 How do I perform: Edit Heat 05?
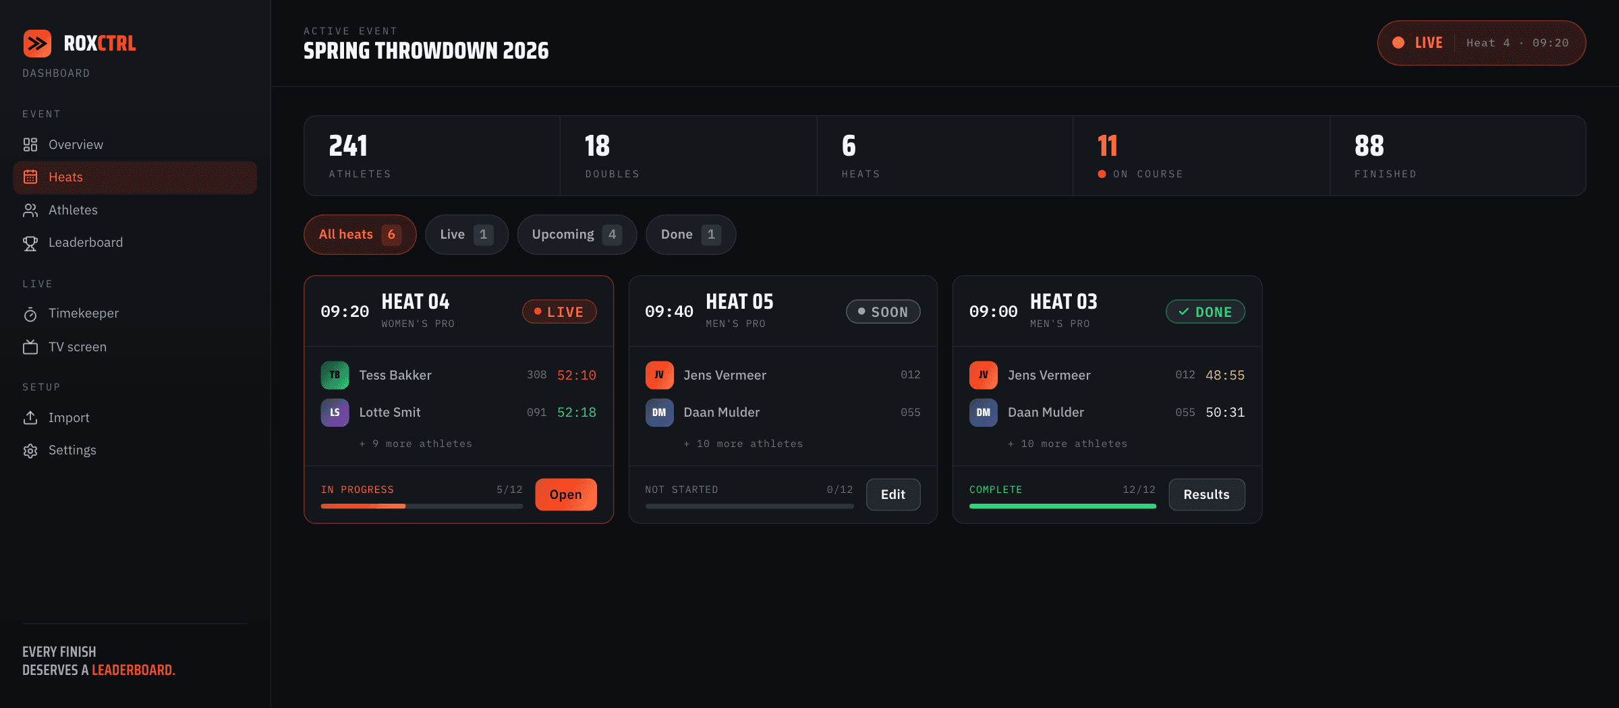[x=893, y=495]
